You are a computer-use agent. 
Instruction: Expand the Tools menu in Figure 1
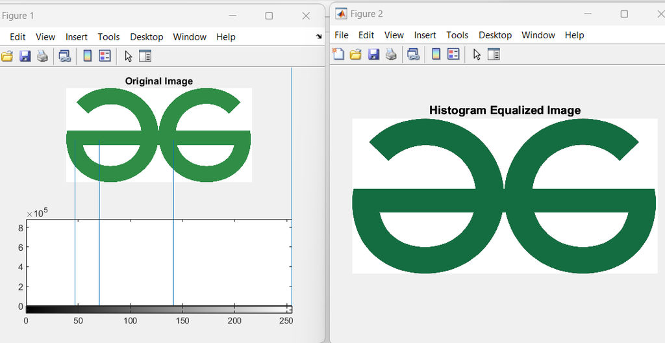point(108,37)
